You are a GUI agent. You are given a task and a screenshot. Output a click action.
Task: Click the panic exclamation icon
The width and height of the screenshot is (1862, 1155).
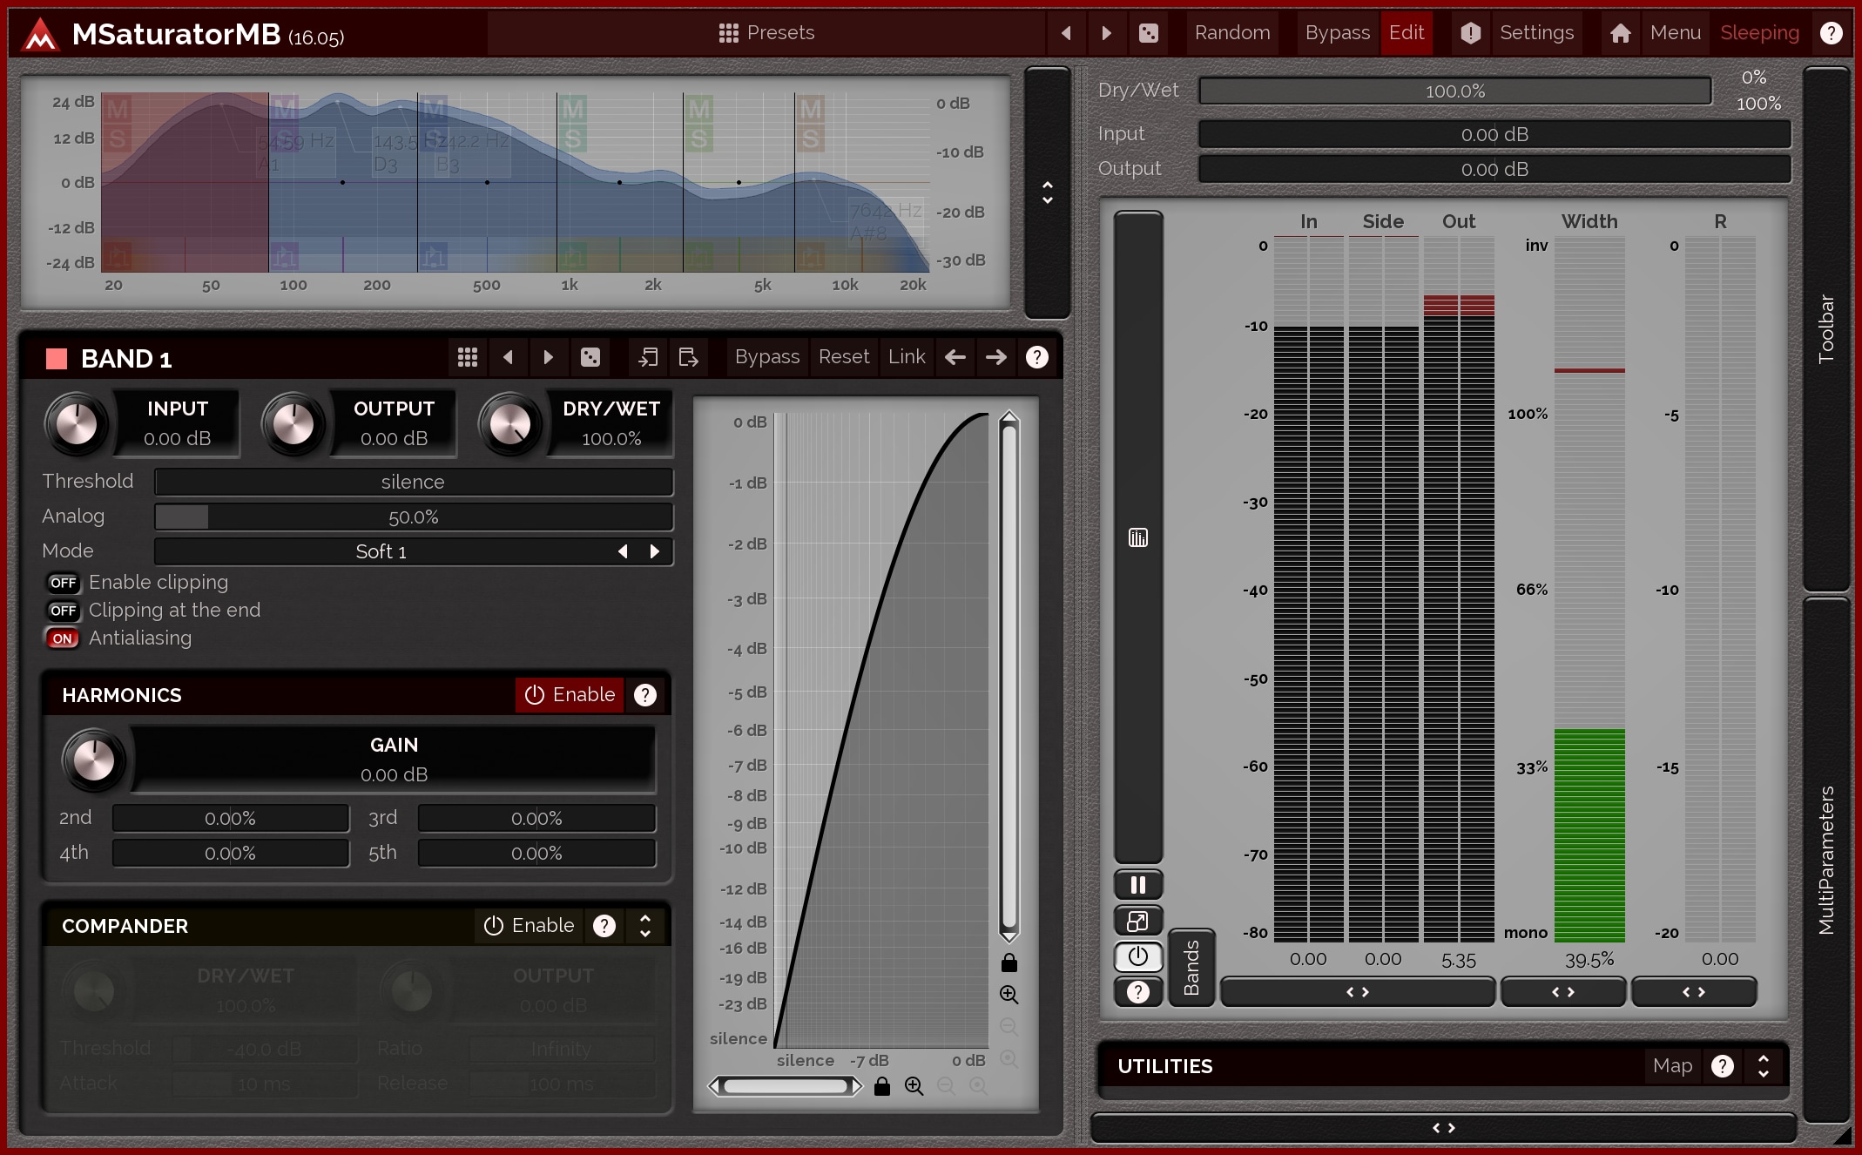(x=1470, y=33)
